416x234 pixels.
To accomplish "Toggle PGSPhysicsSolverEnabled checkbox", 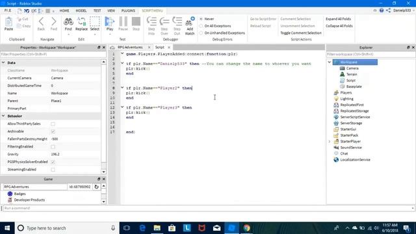I will tap(53, 162).
